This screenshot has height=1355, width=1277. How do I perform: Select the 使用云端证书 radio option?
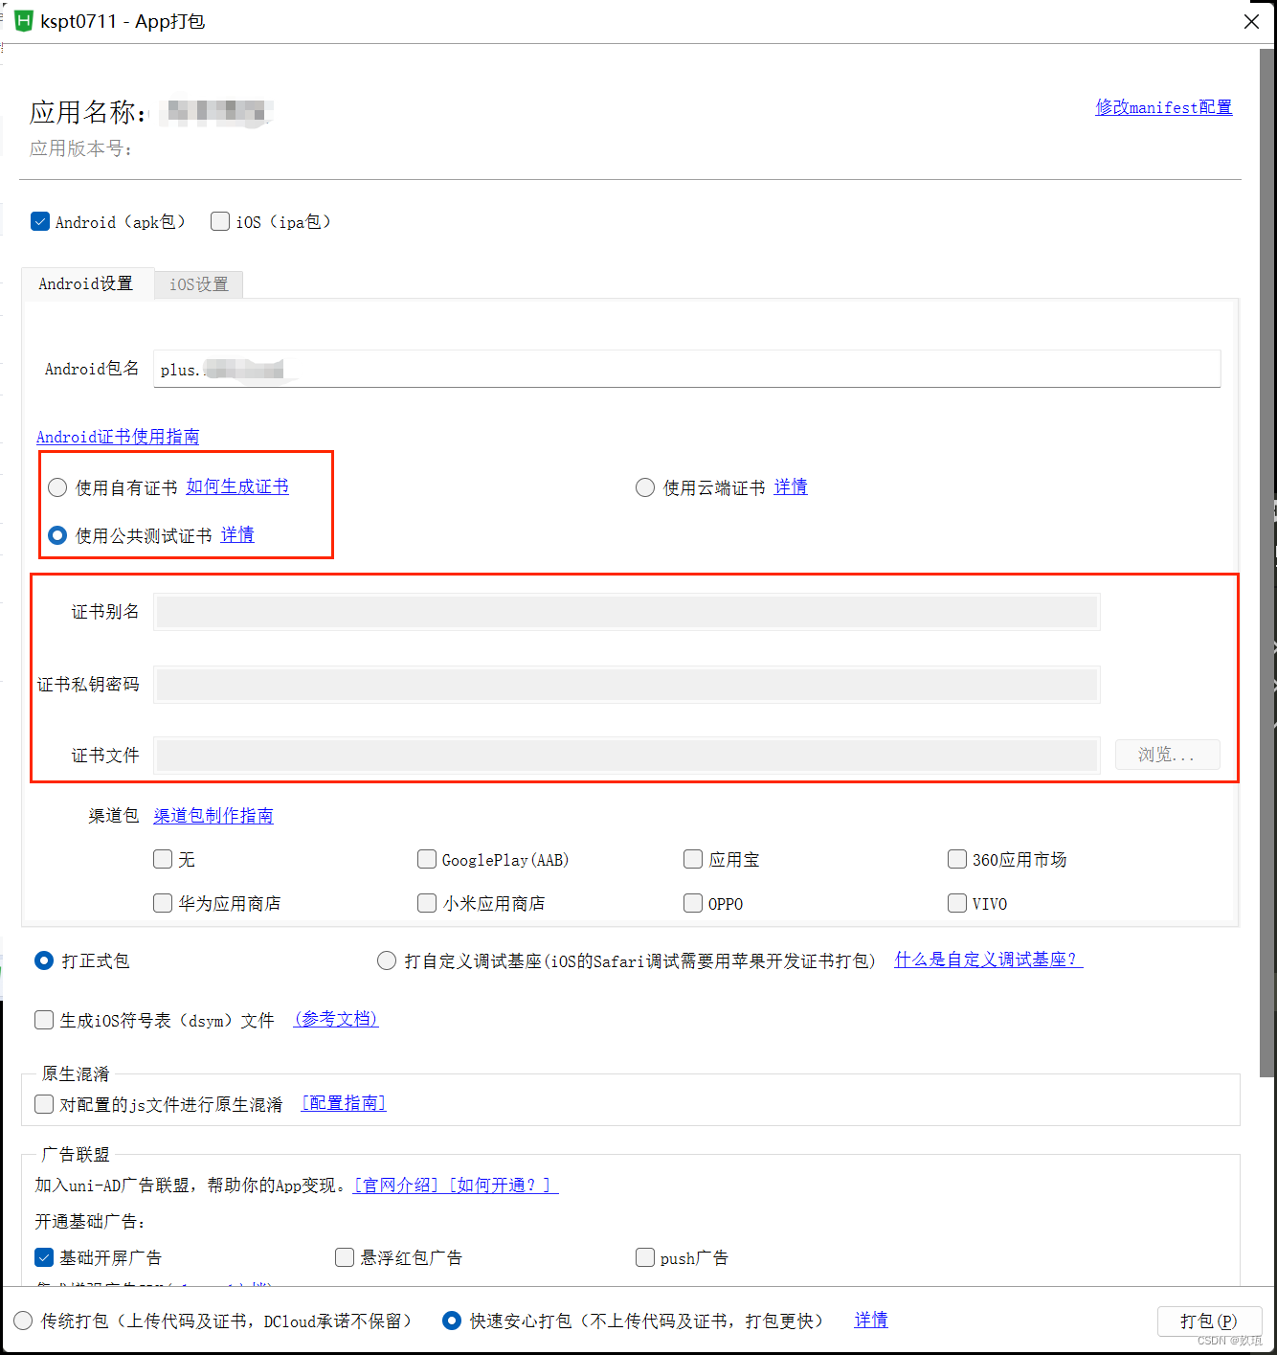tap(645, 487)
